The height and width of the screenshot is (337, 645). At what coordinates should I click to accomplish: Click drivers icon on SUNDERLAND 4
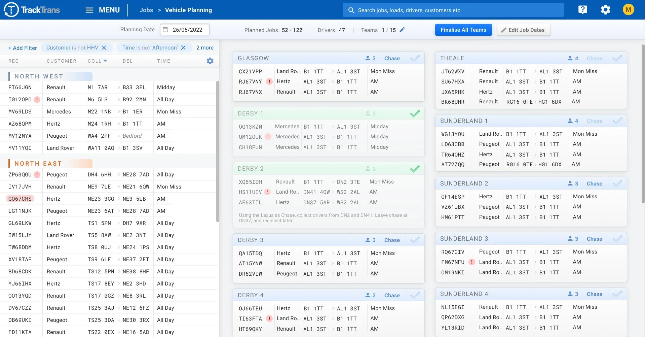click(x=570, y=294)
